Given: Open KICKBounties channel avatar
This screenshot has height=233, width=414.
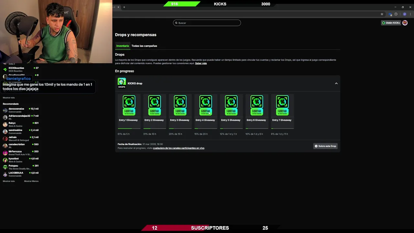Looking at the screenshot, I should coord(5,69).
